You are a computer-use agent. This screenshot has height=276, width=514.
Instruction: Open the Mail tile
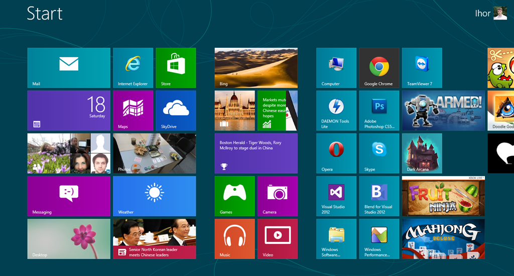[69, 68]
